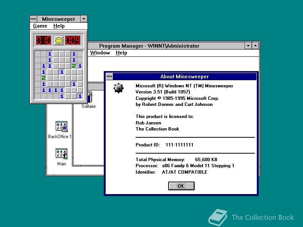Click the Product ID value 111-1111111
The width and height of the screenshot is (303, 227).
pos(179,145)
